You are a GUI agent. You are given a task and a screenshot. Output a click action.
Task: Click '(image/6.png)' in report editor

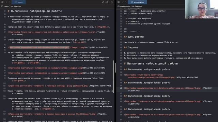(x=89, y=114)
